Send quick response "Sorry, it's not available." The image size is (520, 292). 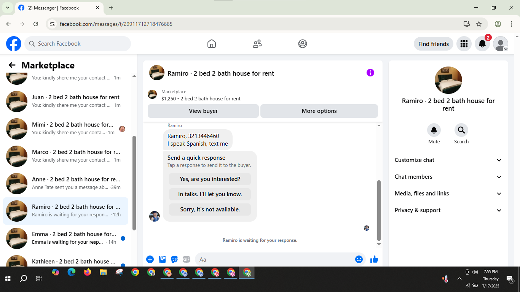pos(210,209)
